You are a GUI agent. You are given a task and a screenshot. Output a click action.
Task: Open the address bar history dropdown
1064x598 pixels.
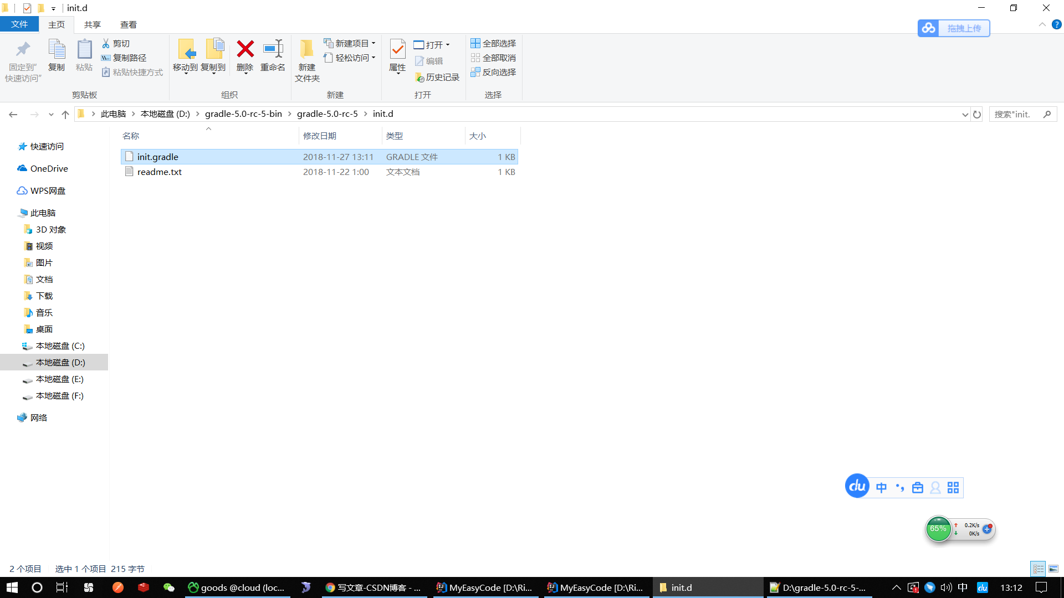click(x=965, y=115)
